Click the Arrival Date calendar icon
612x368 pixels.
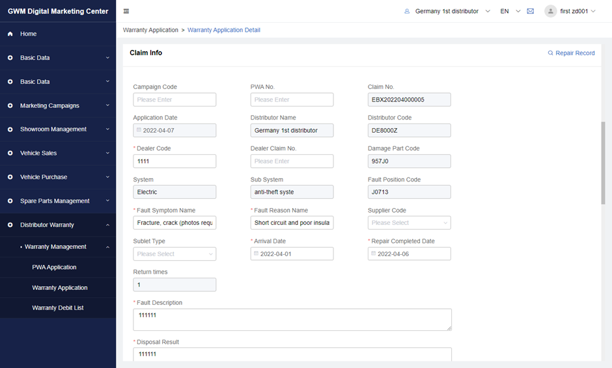[255, 254]
